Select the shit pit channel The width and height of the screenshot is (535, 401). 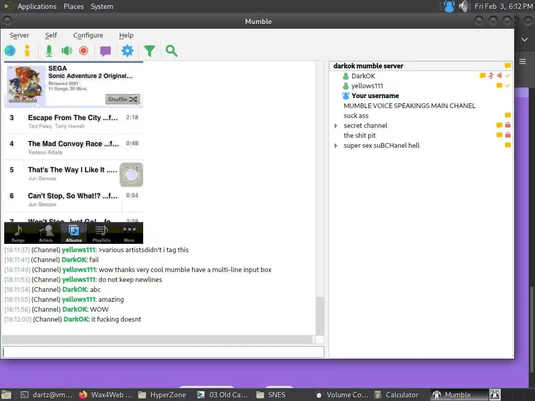click(x=359, y=135)
